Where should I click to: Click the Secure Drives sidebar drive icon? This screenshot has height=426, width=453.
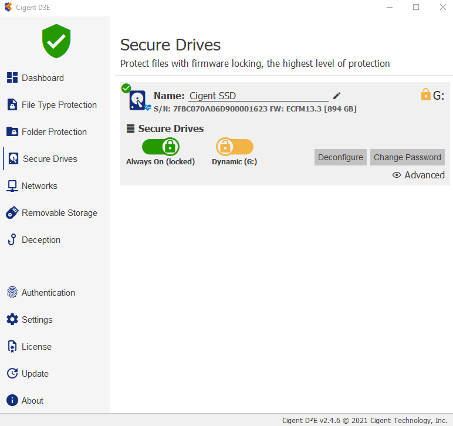13,158
